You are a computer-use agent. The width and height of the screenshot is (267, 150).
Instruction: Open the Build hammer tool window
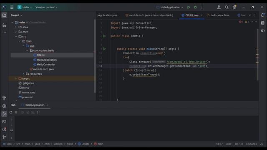[x=4, y=98]
